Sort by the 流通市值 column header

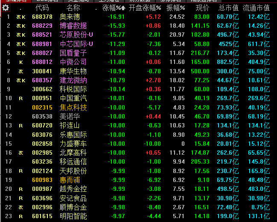[x=256, y=8]
